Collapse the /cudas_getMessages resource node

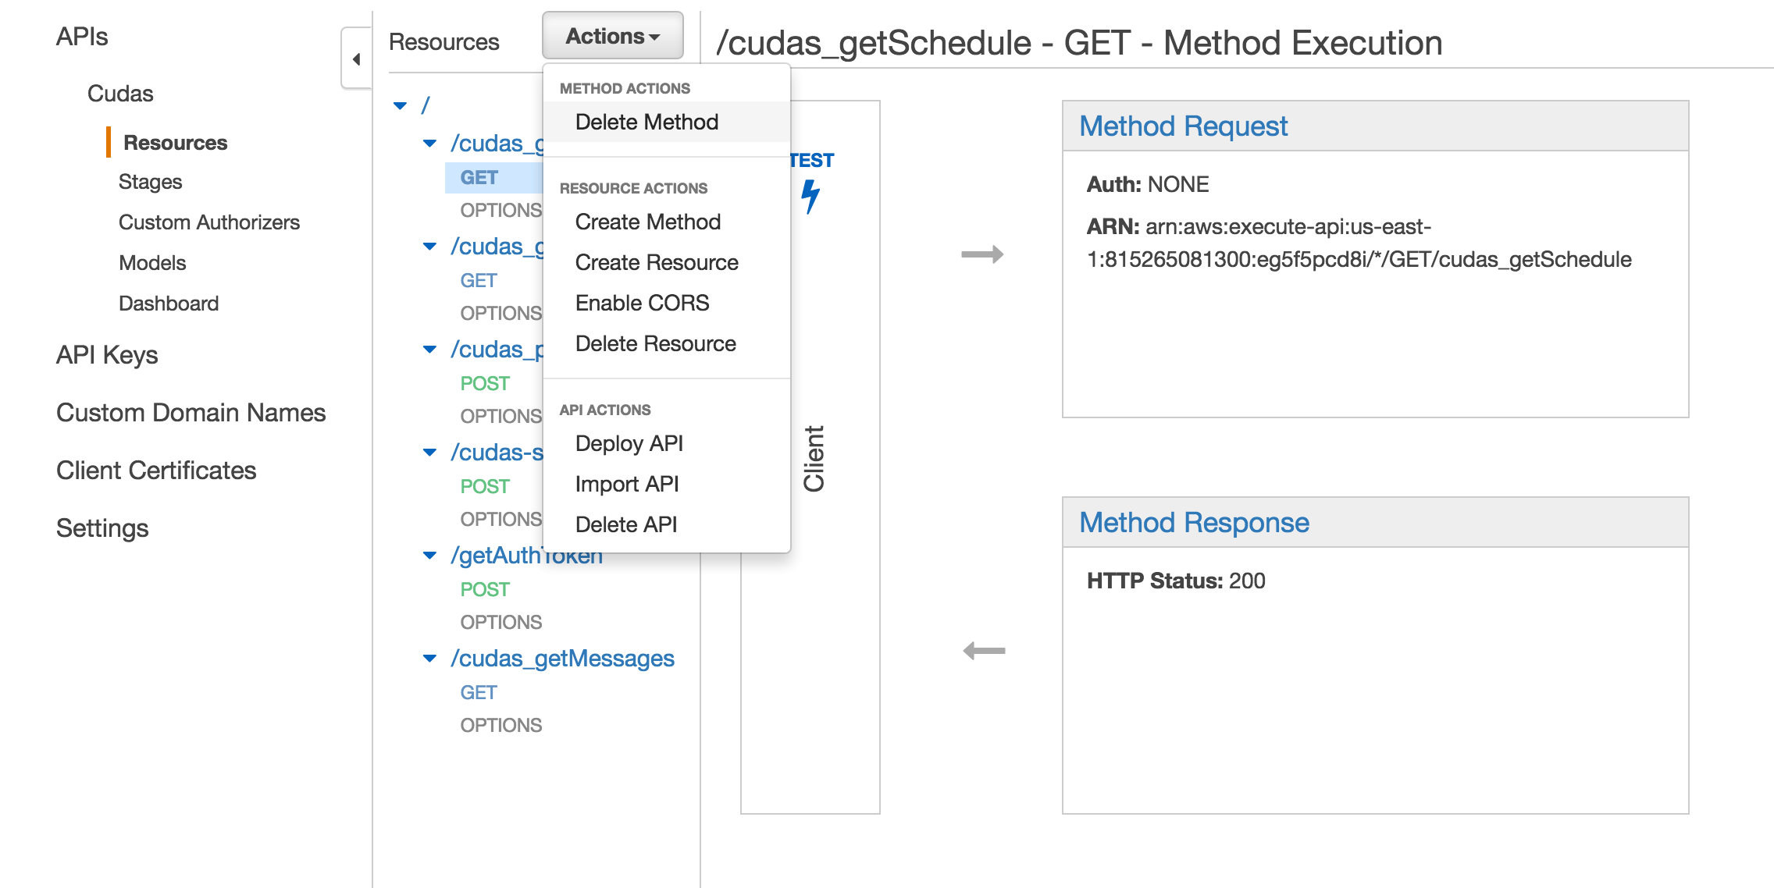point(430,658)
